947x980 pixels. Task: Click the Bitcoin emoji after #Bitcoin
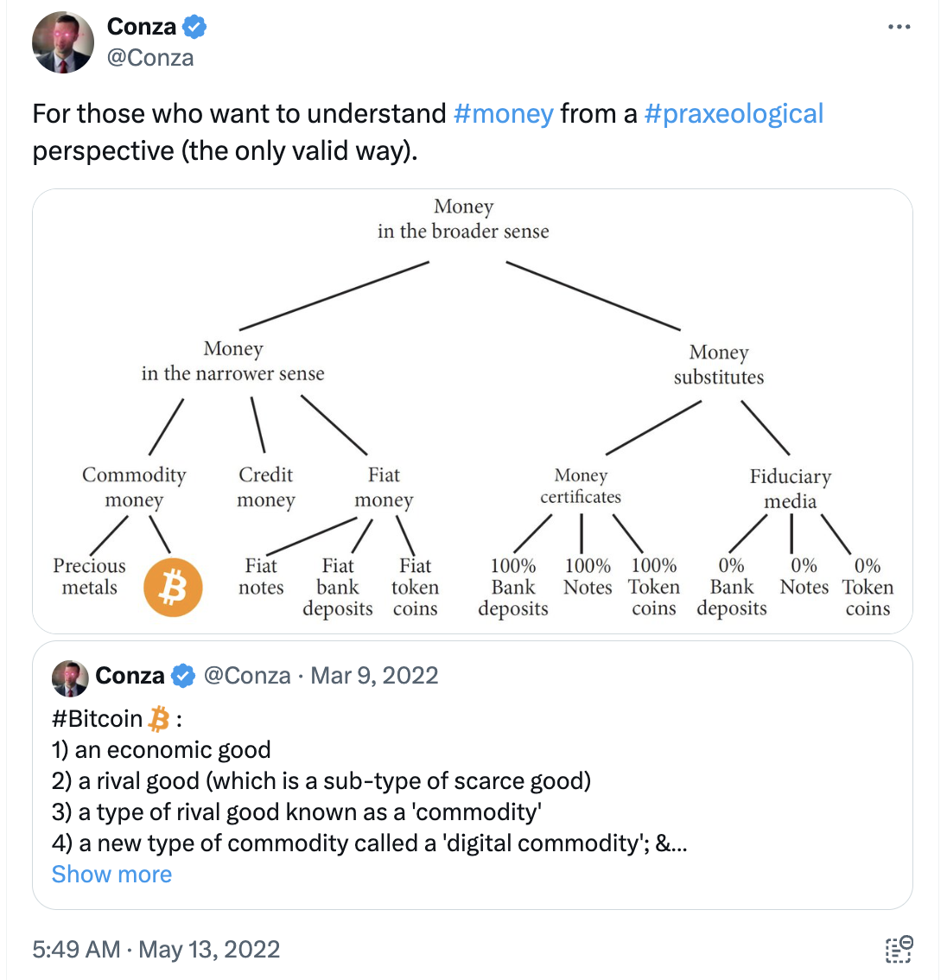tap(159, 719)
